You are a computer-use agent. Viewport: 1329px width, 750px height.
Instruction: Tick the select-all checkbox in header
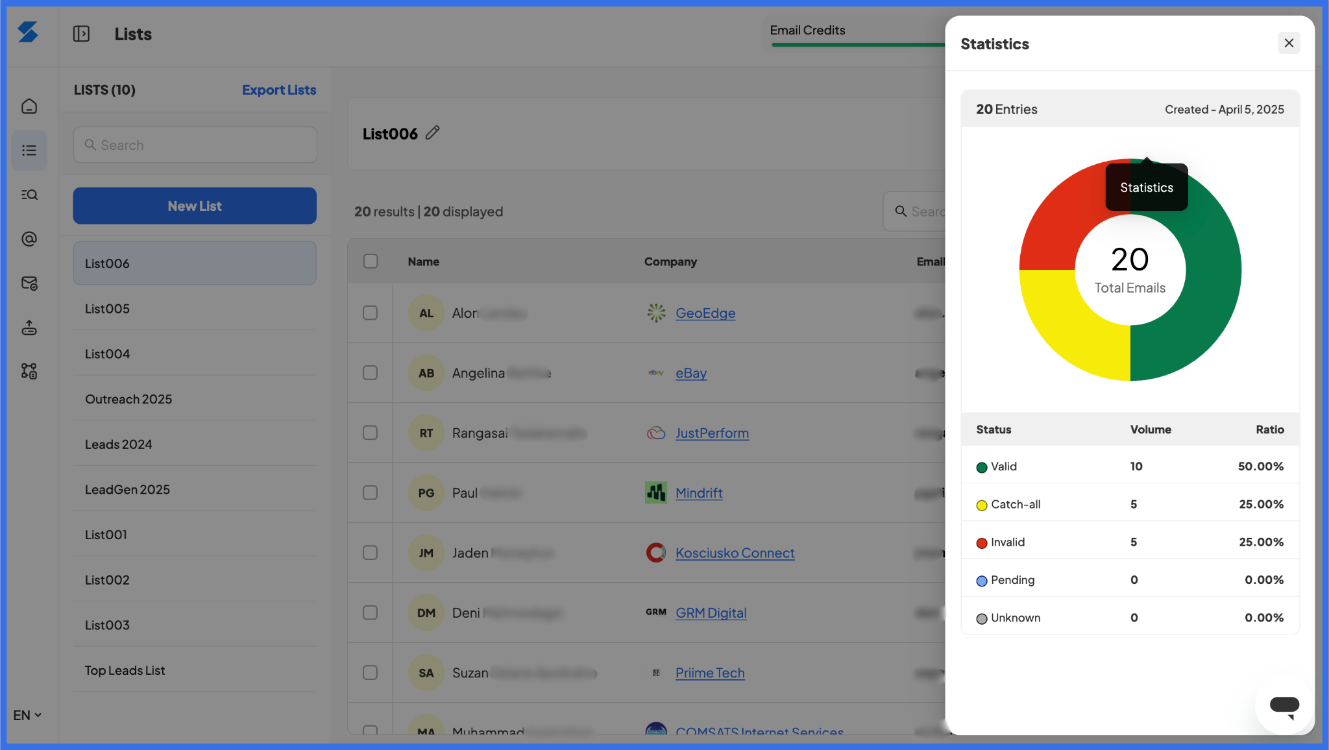tap(371, 261)
